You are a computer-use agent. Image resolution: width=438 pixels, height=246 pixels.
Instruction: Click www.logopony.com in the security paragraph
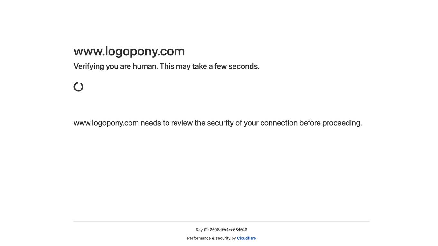click(x=106, y=123)
